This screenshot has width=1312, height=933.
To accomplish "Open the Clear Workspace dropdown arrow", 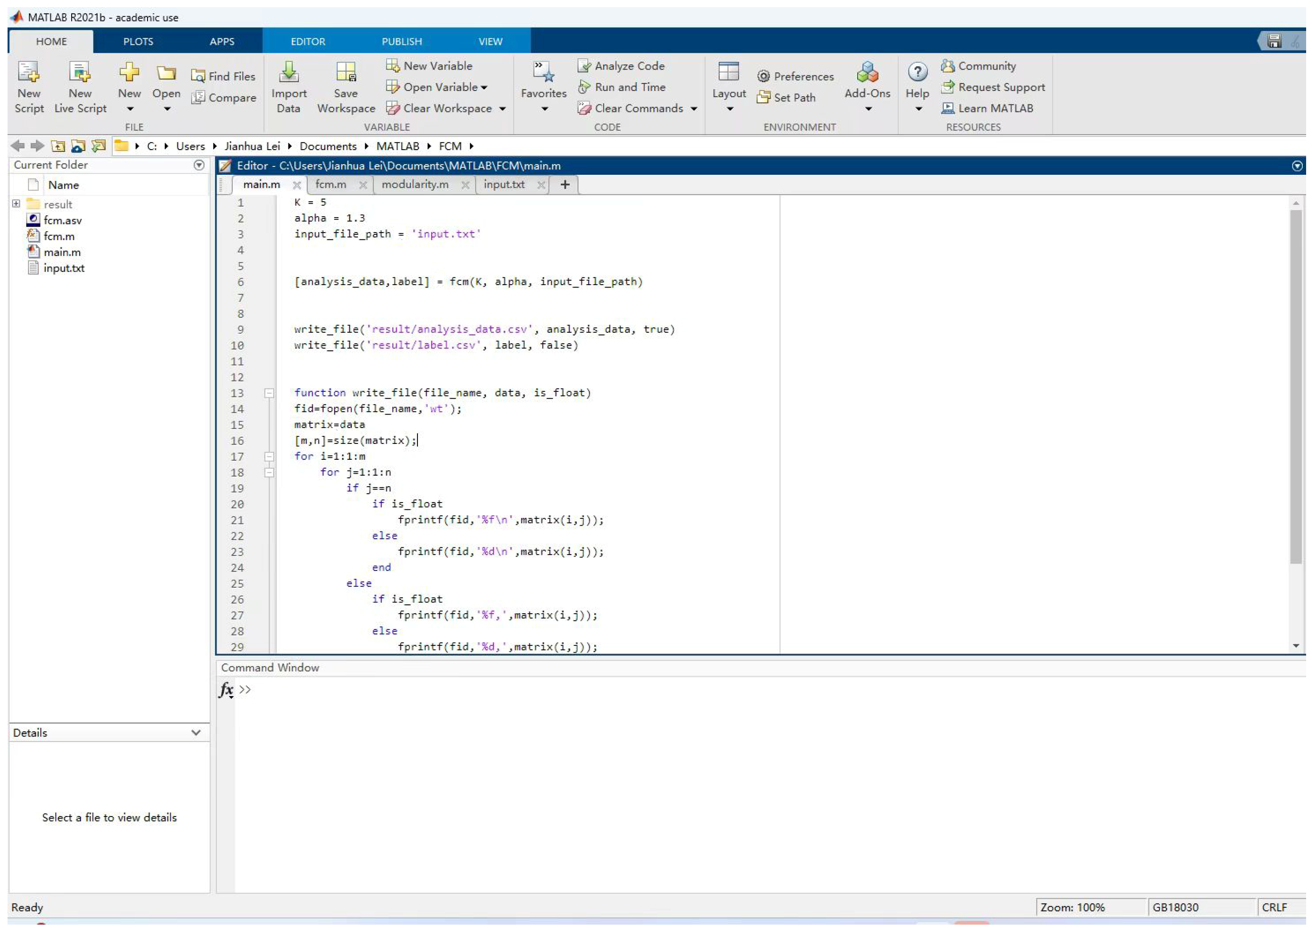I will click(x=503, y=109).
